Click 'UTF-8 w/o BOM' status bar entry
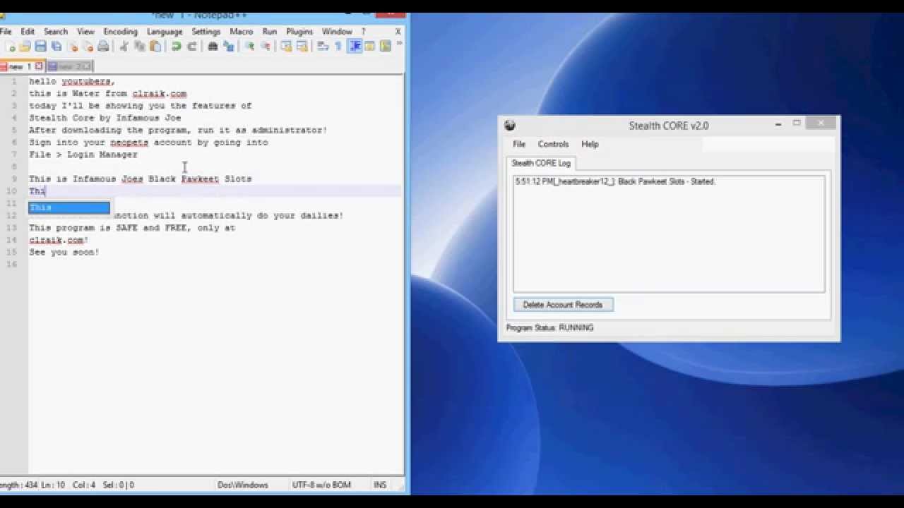Image resolution: width=904 pixels, height=508 pixels. (x=321, y=485)
